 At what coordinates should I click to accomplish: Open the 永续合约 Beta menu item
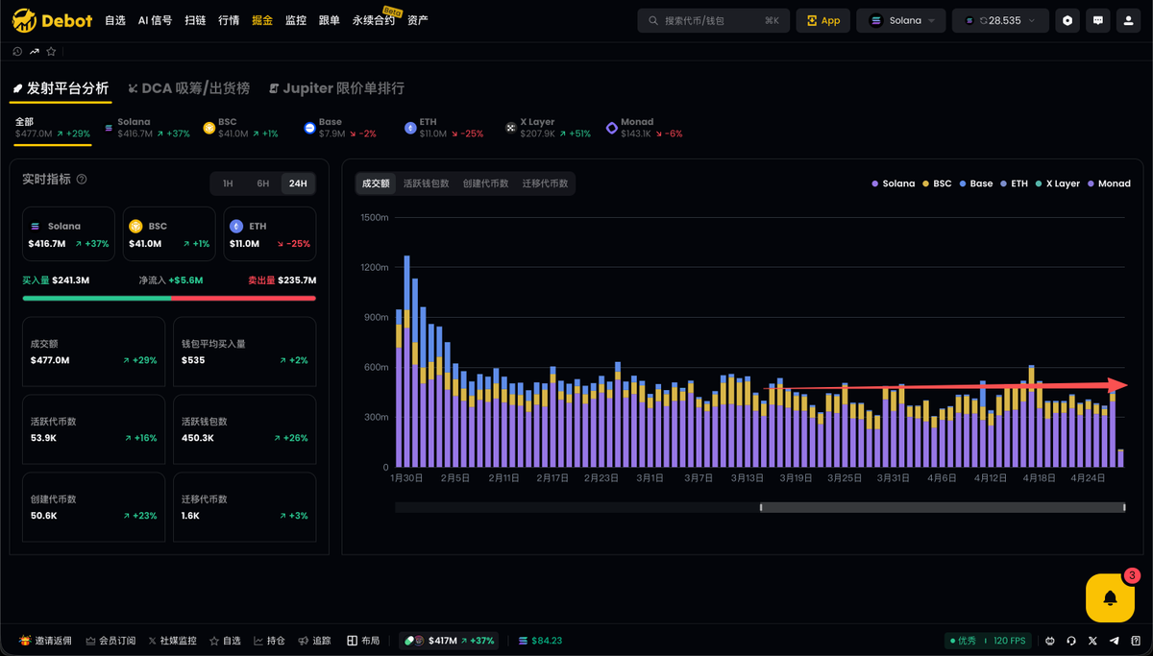pos(374,18)
